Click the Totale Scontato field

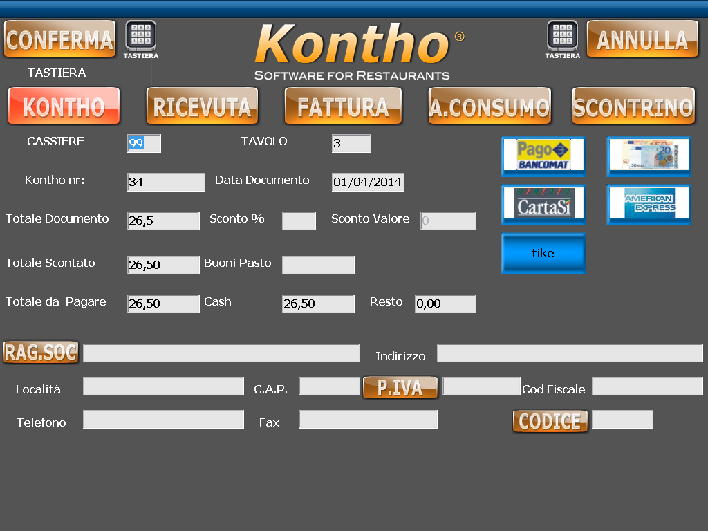click(x=163, y=265)
